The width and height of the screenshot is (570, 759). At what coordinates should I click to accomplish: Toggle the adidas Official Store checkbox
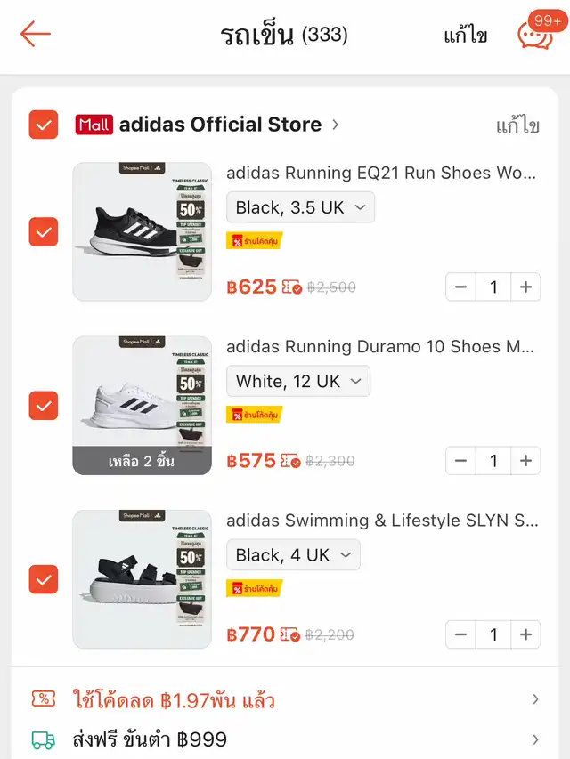coord(44,125)
